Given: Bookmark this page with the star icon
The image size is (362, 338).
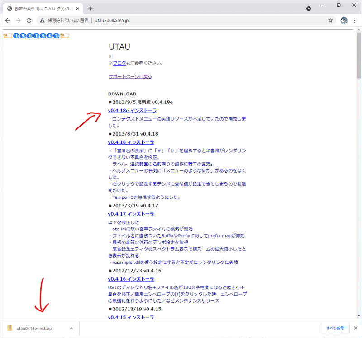Looking at the screenshot, I should tap(330, 20).
